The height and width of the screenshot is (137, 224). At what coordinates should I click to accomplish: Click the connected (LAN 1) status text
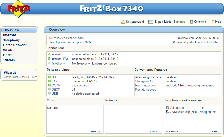[84, 82]
